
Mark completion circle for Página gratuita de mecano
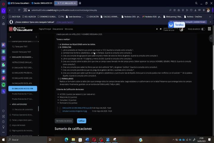10,130
